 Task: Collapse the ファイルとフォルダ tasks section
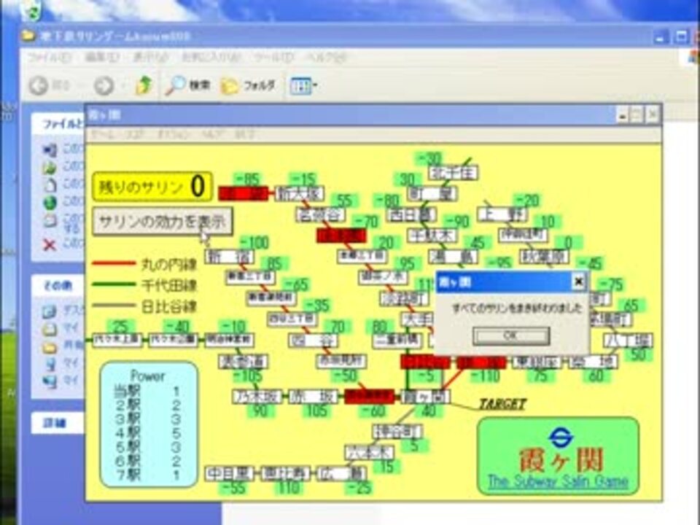coord(58,124)
